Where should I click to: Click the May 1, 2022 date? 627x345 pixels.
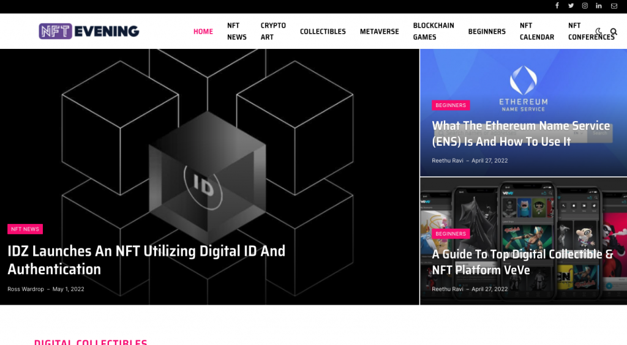pos(69,289)
